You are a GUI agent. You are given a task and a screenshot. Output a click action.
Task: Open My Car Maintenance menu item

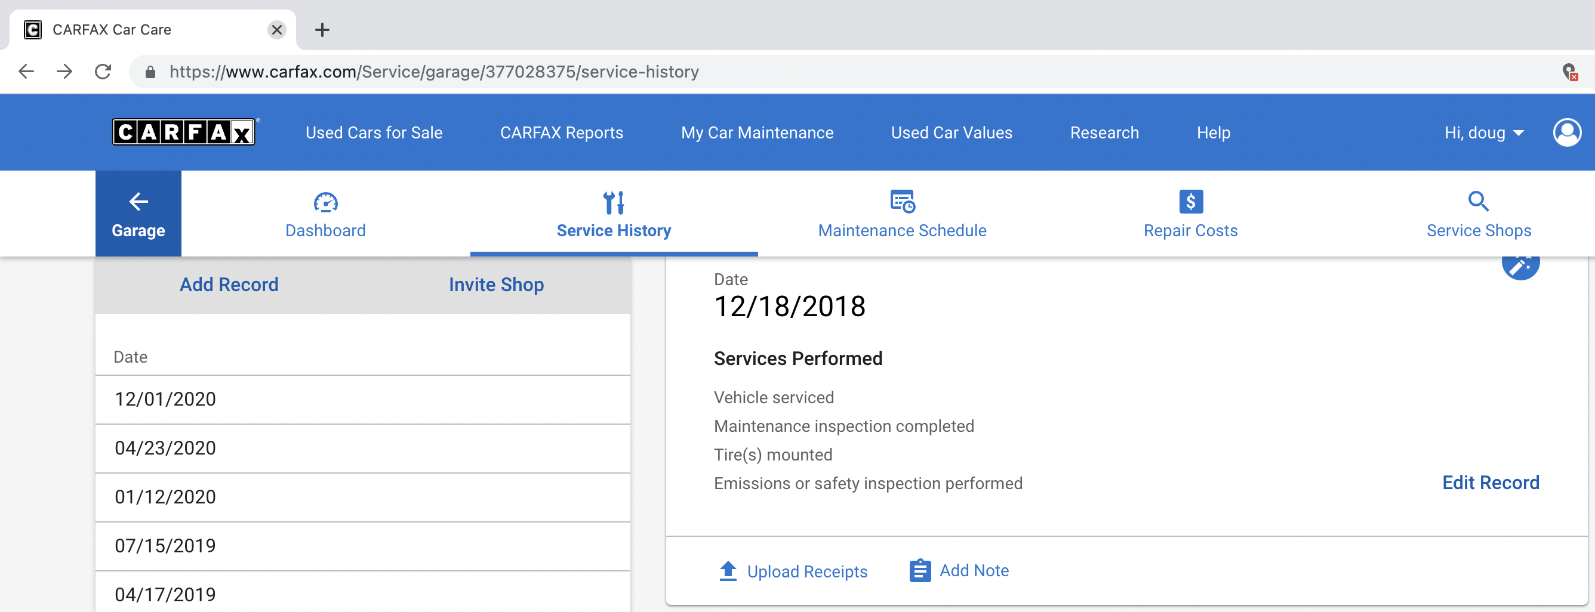[x=757, y=132]
